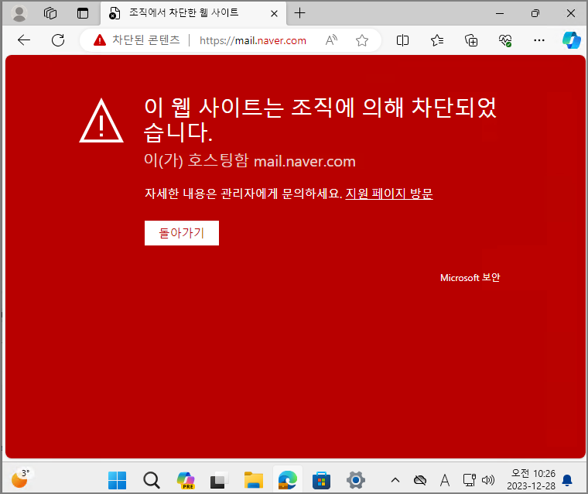The image size is (588, 494).
Task: Refresh the page
Action: pos(58,40)
